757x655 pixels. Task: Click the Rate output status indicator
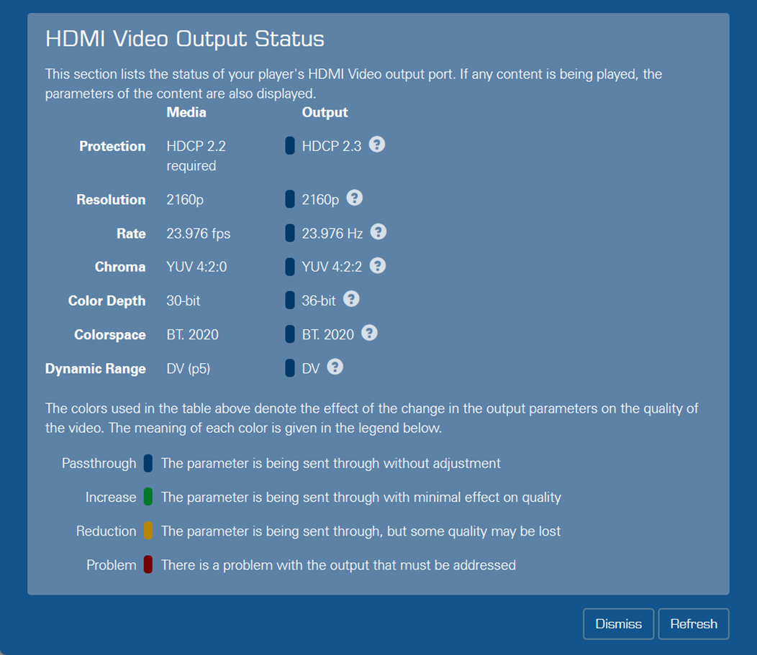point(290,232)
